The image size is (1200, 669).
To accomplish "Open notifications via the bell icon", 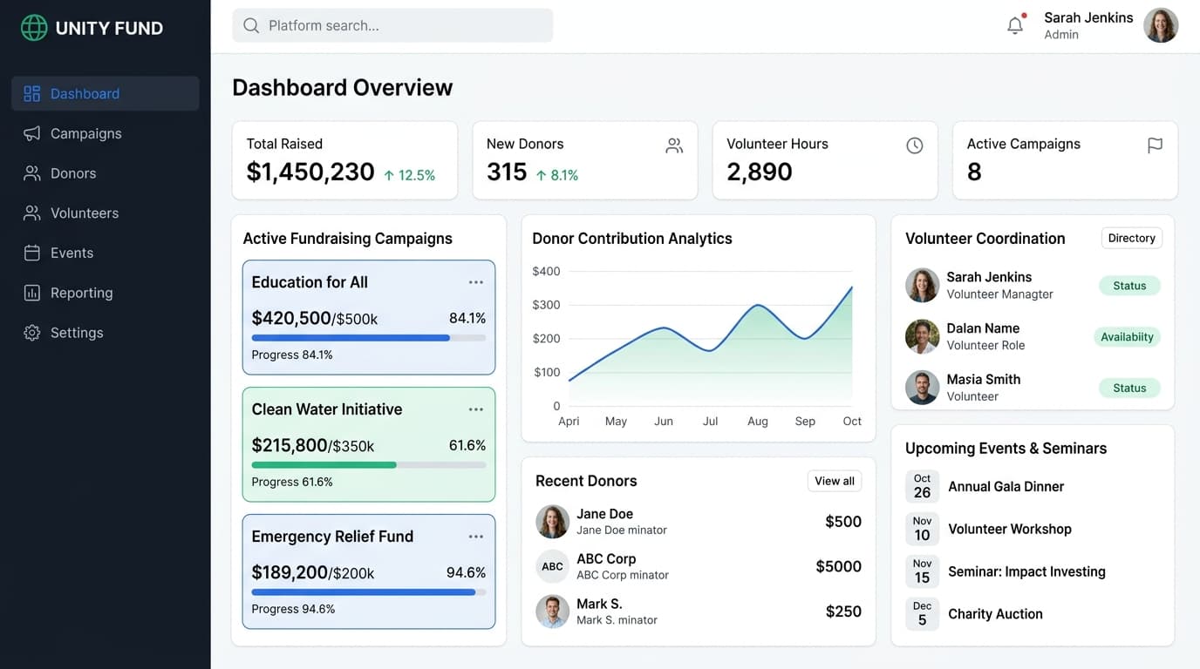I will click(1015, 26).
